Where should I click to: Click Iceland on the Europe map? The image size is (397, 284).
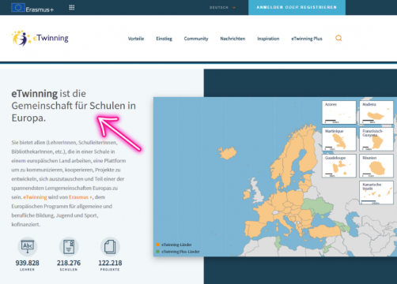227,153
